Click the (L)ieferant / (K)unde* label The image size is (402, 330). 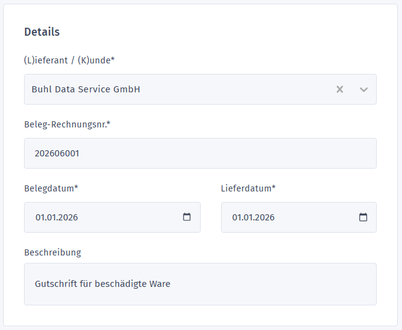pyautogui.click(x=70, y=60)
